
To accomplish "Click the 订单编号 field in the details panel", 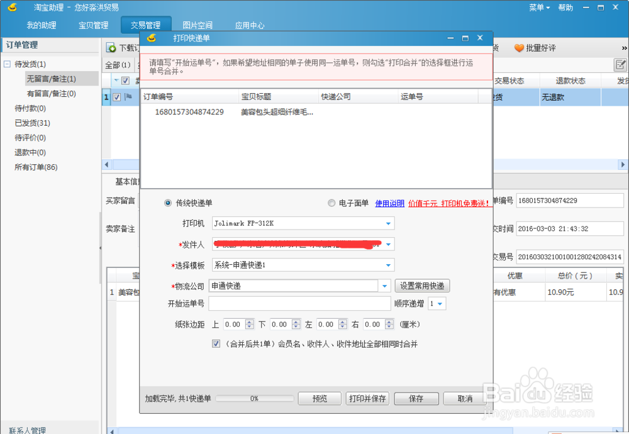I will coord(570,201).
